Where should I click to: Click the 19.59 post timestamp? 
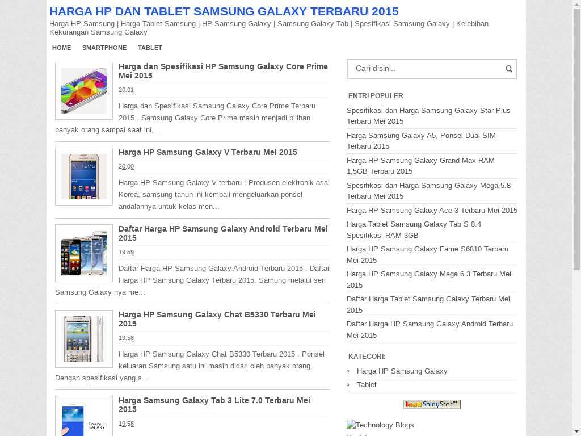(x=126, y=252)
